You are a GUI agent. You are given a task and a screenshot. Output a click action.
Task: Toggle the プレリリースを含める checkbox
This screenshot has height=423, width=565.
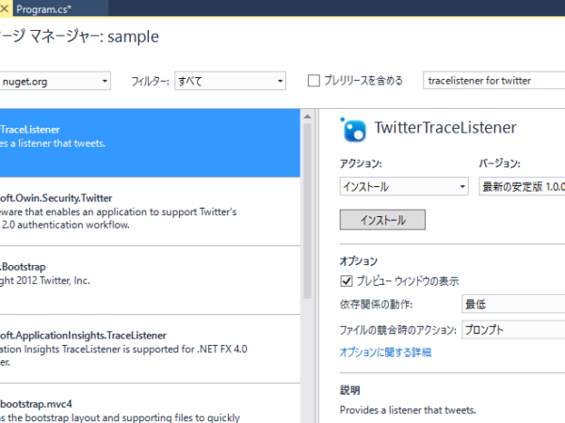click(x=314, y=81)
